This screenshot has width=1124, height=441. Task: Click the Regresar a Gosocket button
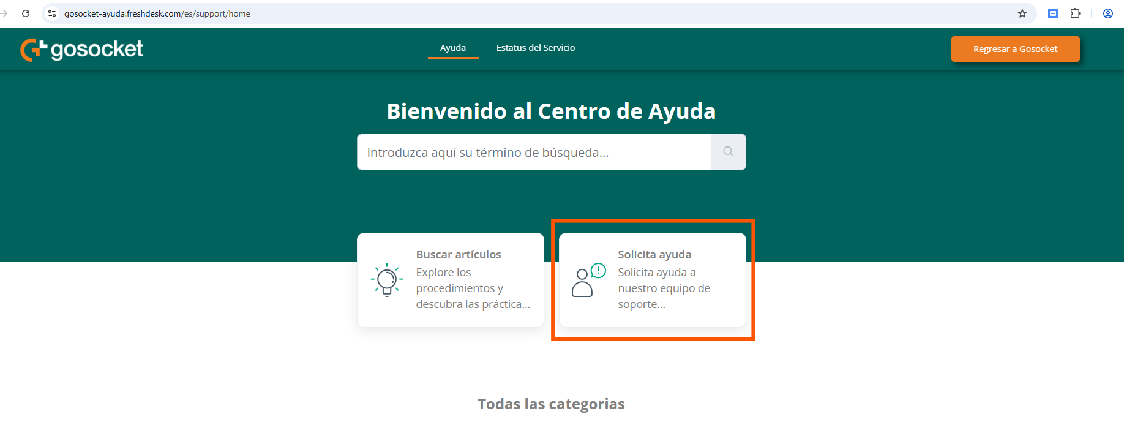point(1016,49)
